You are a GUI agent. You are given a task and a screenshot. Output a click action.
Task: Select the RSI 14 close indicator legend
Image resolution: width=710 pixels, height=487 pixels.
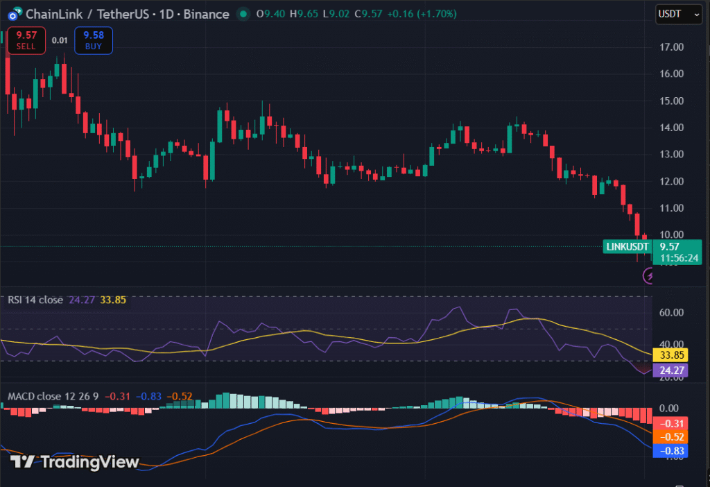pos(35,300)
